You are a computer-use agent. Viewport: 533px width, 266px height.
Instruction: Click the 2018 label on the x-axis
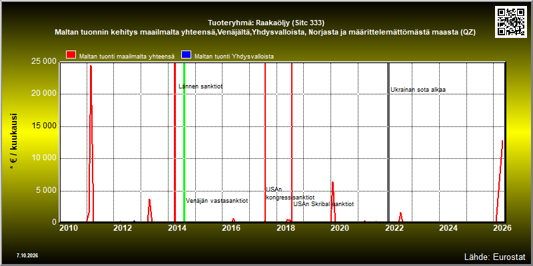tap(286, 228)
